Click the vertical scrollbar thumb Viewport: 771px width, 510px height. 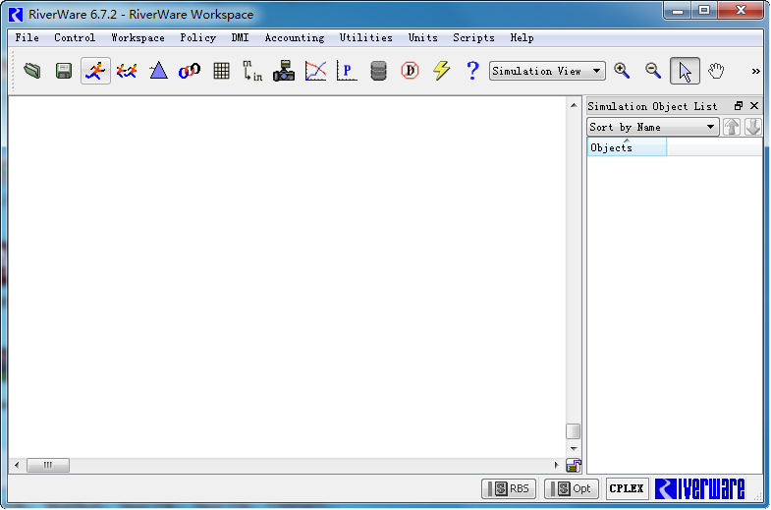point(574,431)
